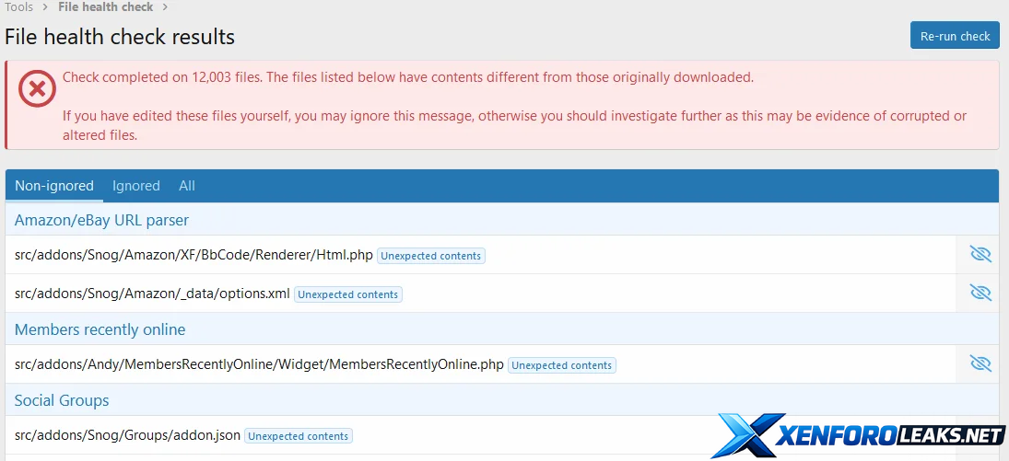
Task: Go to Tools in the breadcrumb
Action: point(19,7)
